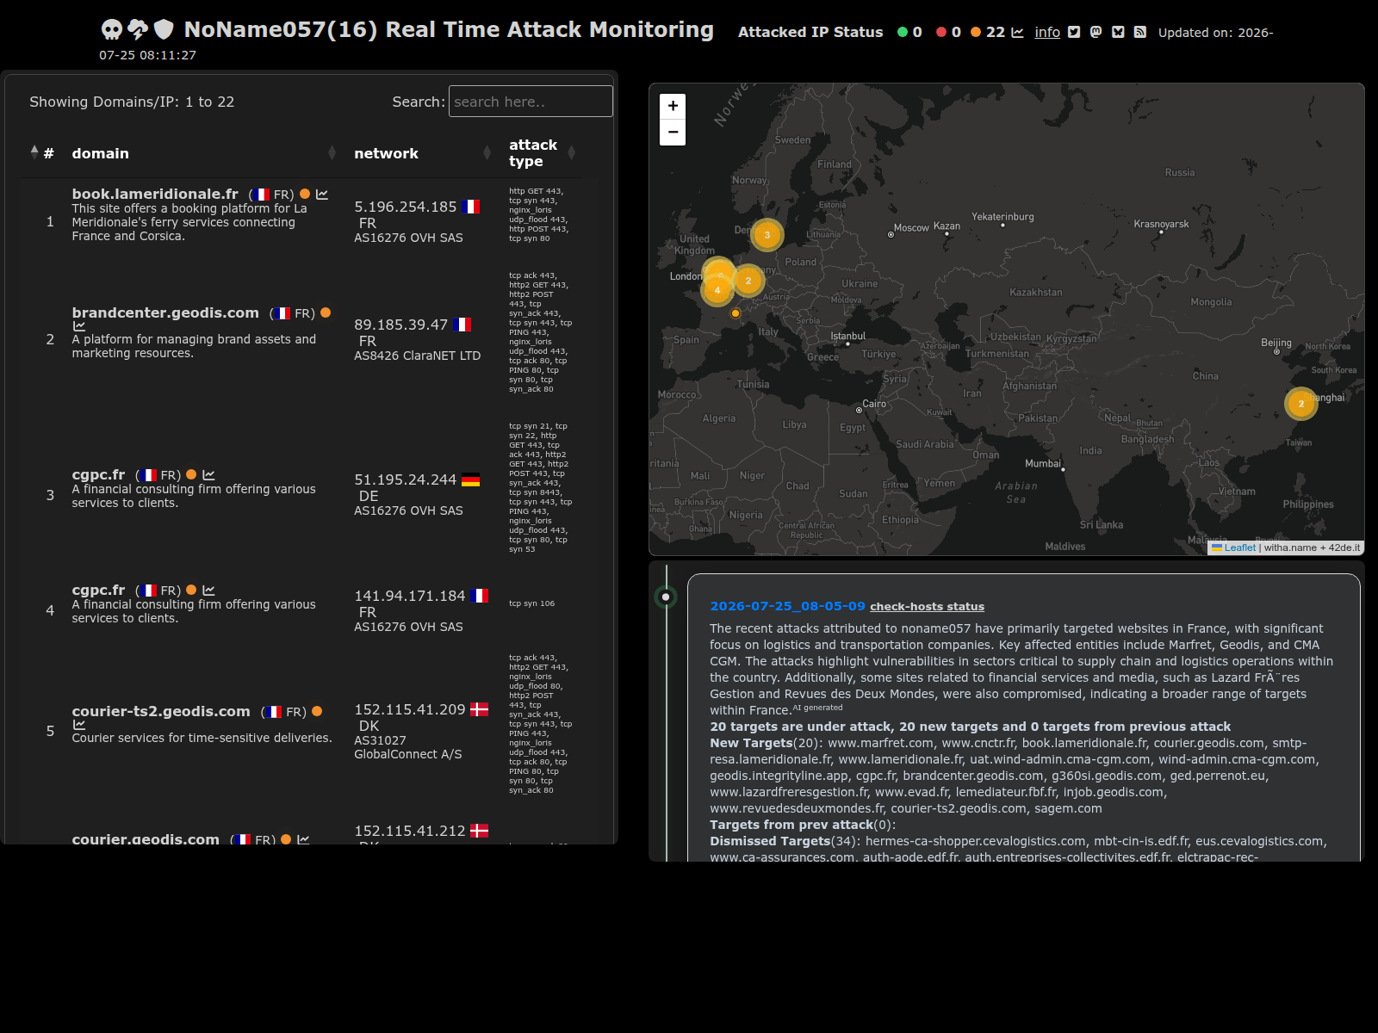Click the French flag beside 5.196.254.185
The image size is (1378, 1033).
point(470,207)
